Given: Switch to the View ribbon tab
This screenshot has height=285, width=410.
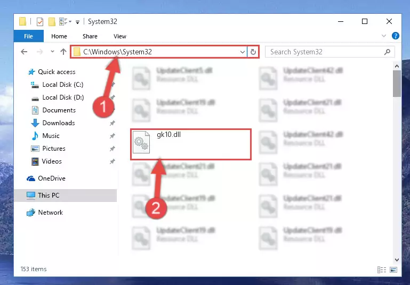Looking at the screenshot, I should pos(120,36).
